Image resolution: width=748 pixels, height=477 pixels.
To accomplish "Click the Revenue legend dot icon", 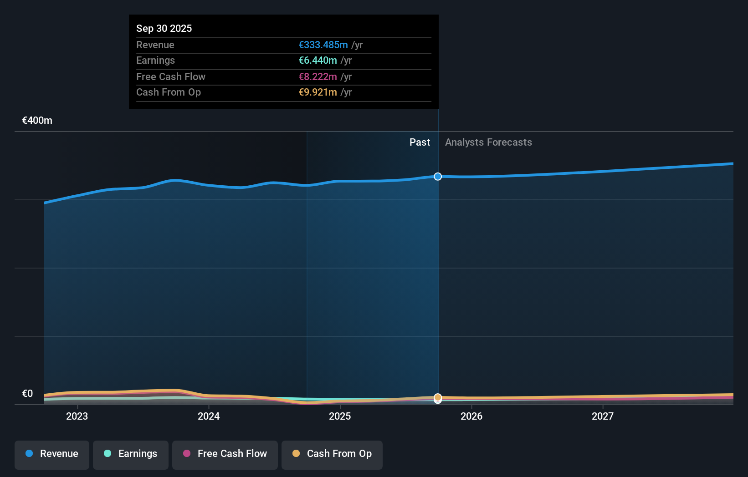I will pos(29,454).
